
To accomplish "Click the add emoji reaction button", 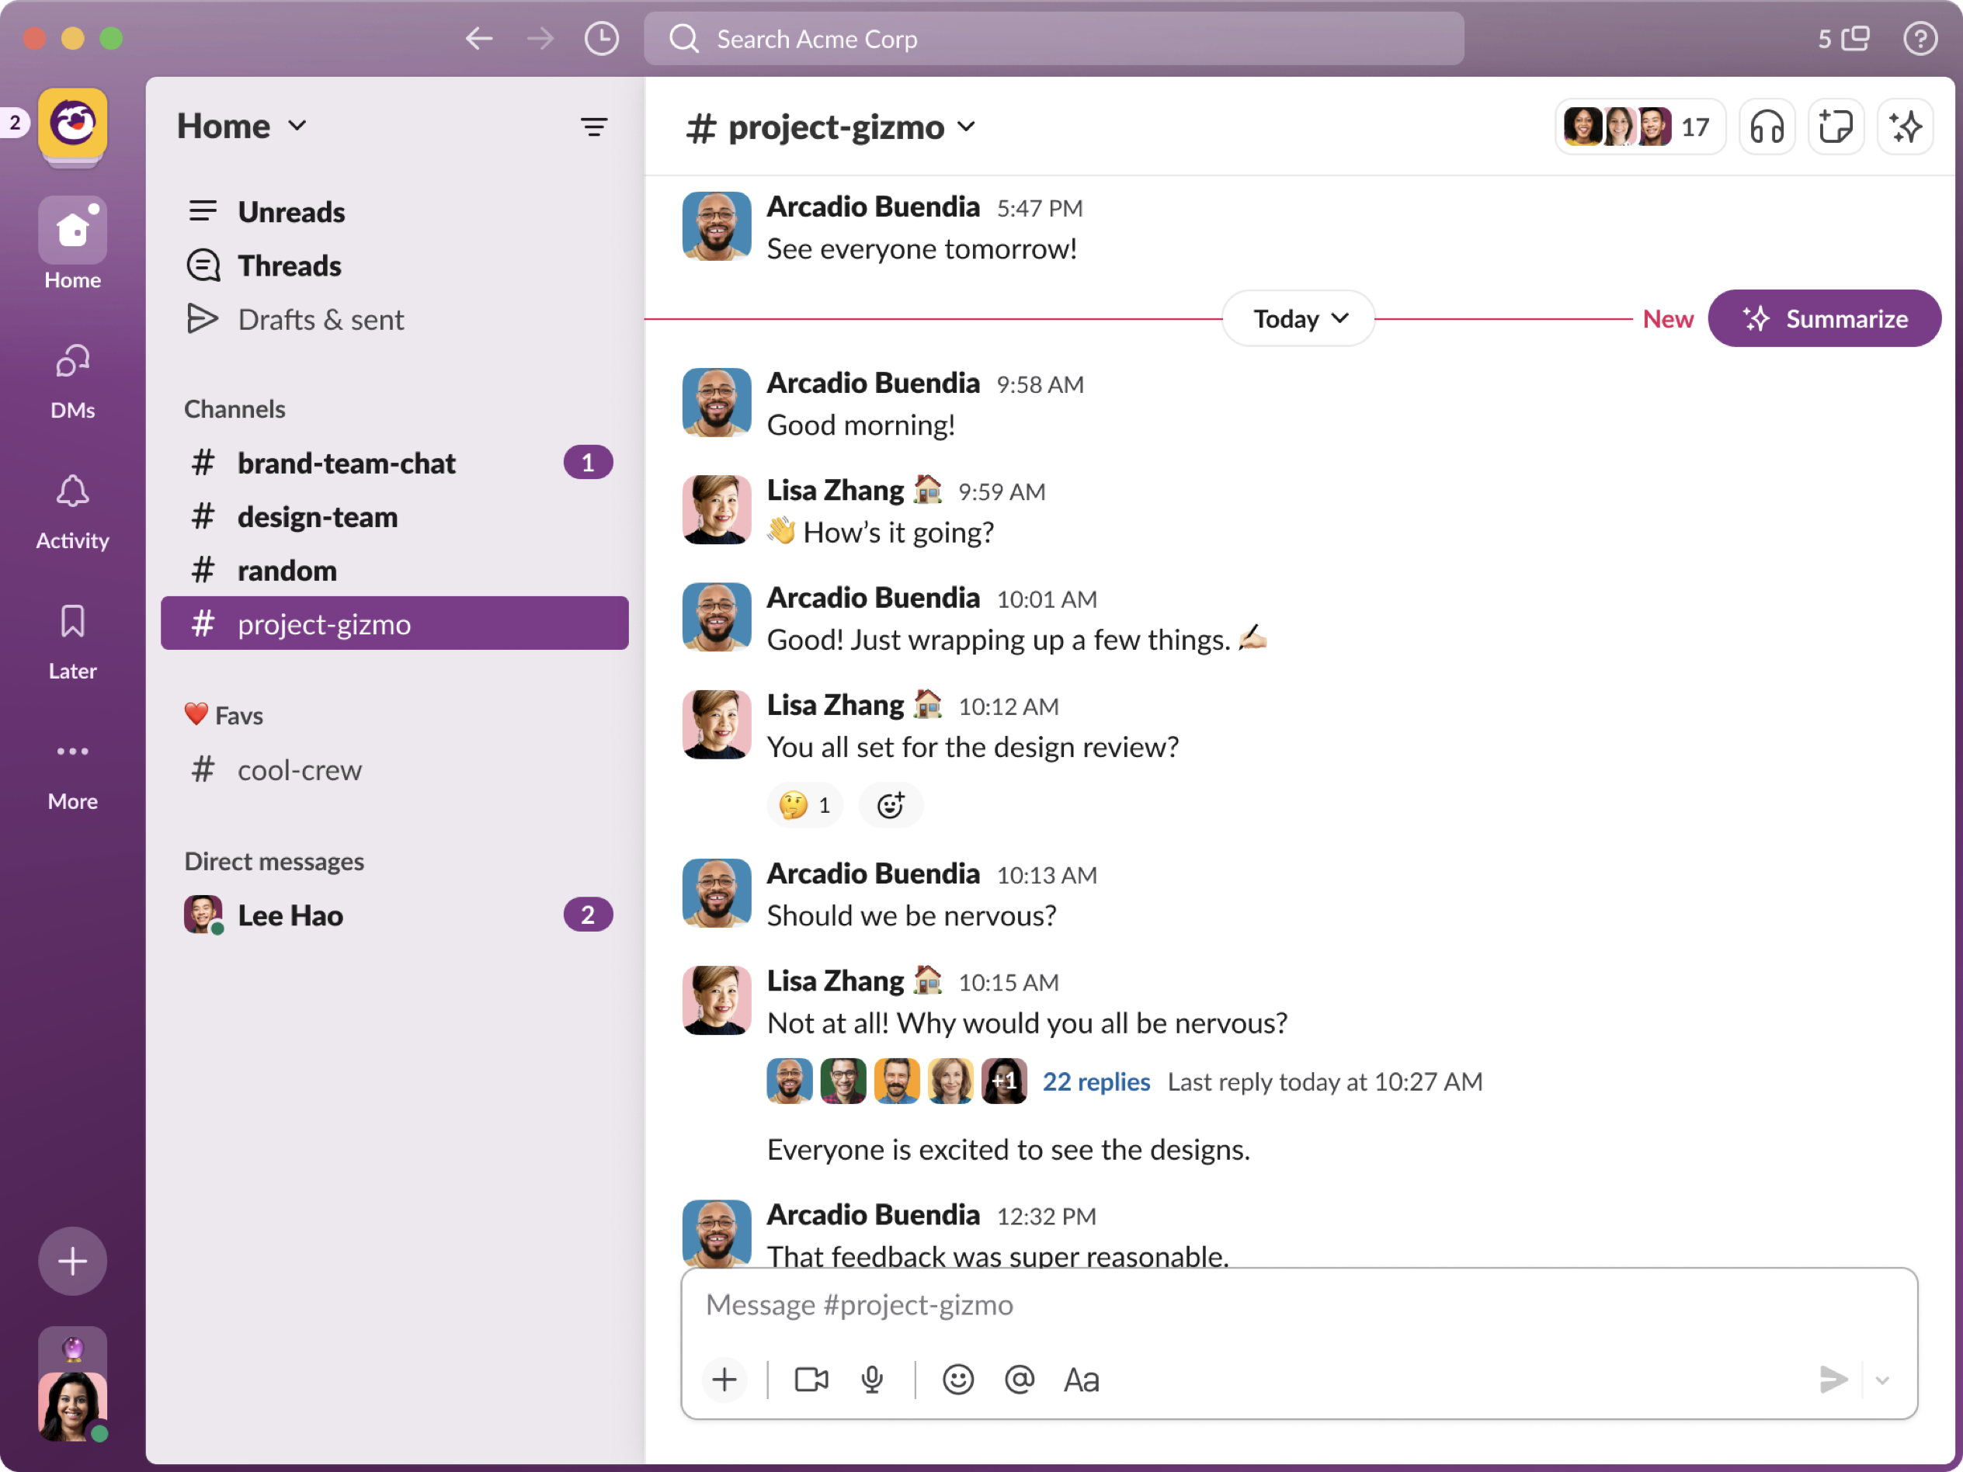I will [x=891, y=804].
